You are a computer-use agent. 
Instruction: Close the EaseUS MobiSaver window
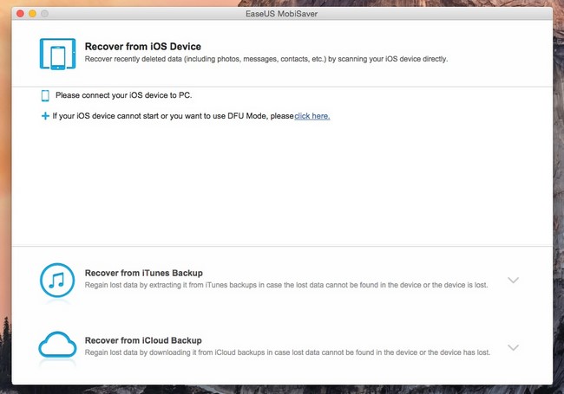(x=20, y=14)
